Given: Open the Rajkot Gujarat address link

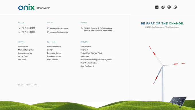Looking at the screenshot, I should point(98,29).
